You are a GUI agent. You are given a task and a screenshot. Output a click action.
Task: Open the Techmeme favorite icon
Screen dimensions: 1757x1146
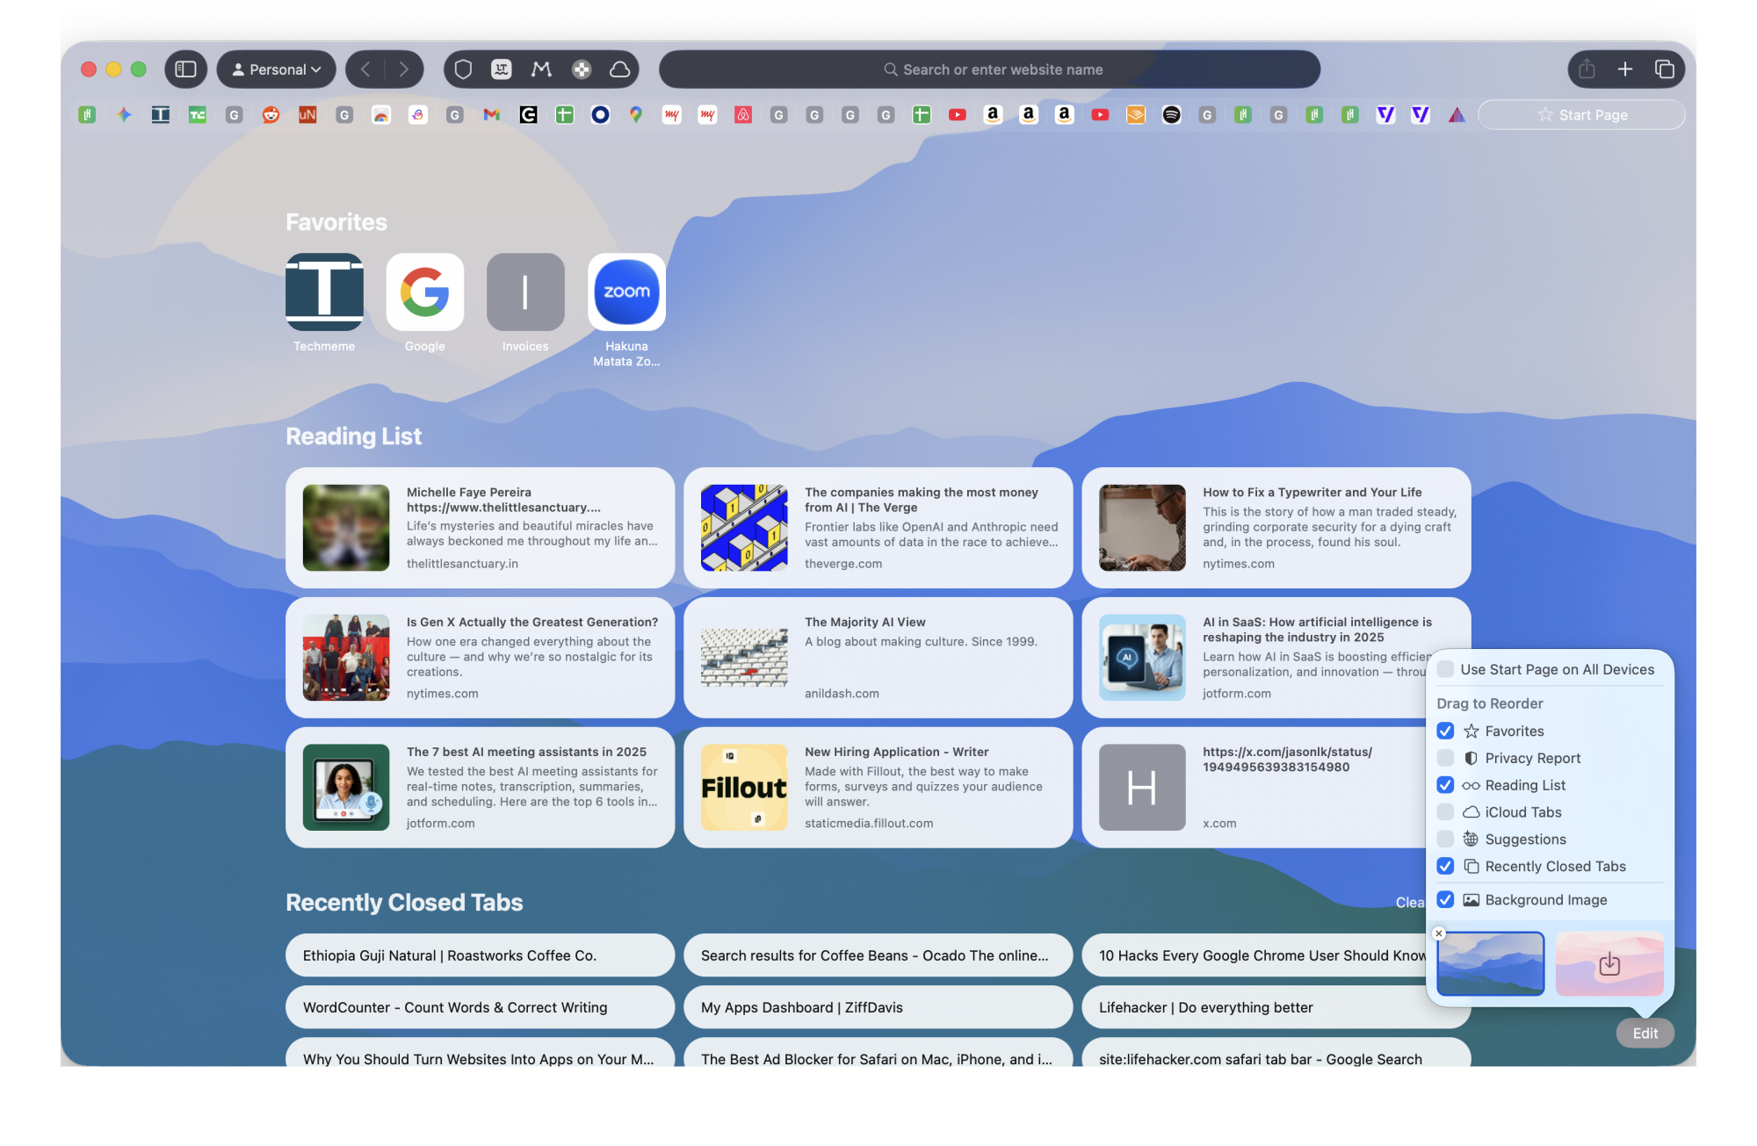pos(323,292)
